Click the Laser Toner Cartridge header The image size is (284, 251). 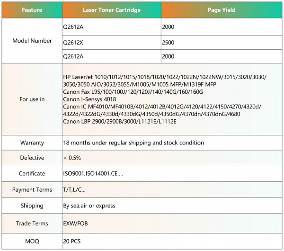(112, 10)
